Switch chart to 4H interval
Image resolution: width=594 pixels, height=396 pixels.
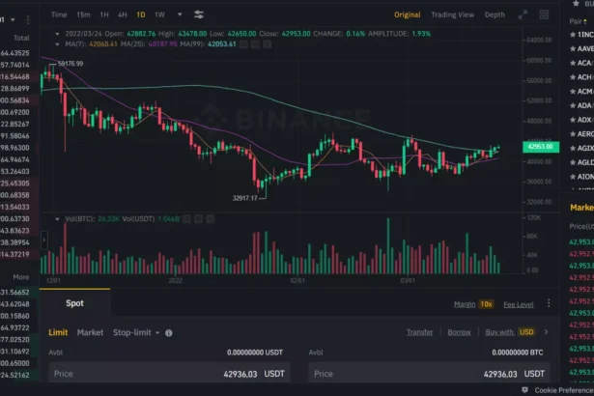coord(122,14)
